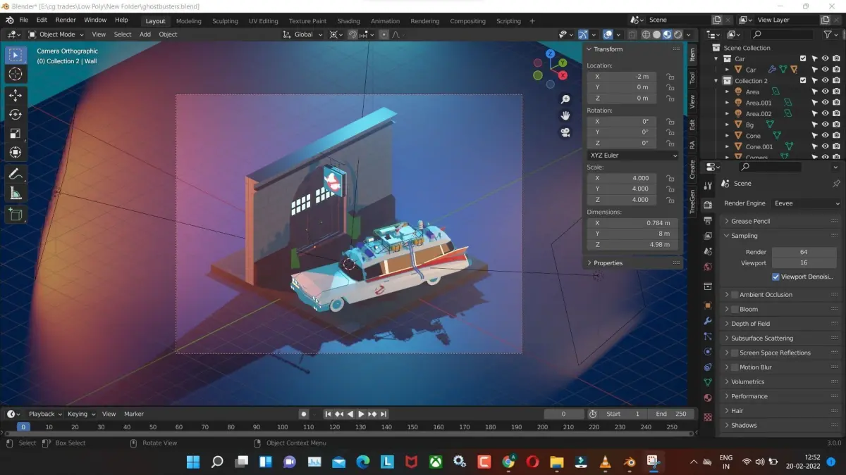Viewport: 846px width, 475px height.
Task: Enable the Motion Blur checkbox
Action: coord(735,367)
